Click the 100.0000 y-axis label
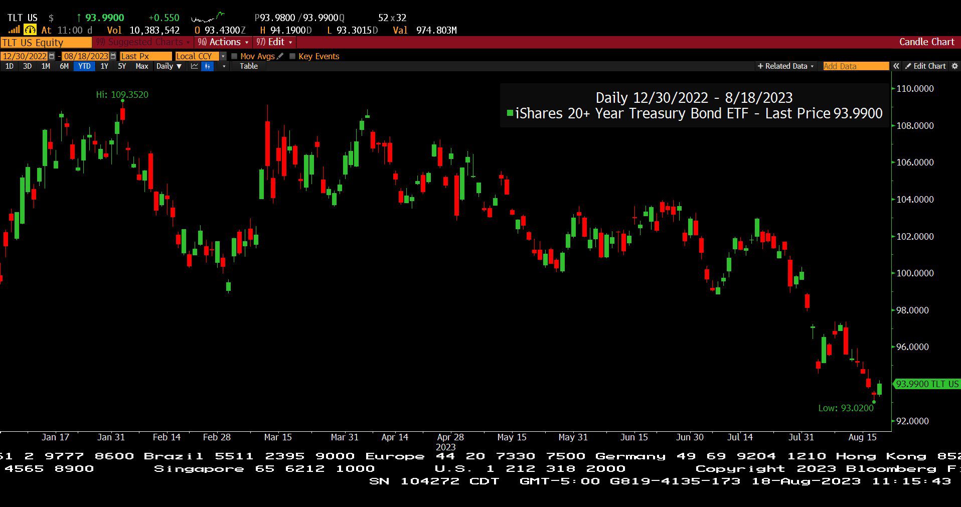961x507 pixels. coord(915,273)
